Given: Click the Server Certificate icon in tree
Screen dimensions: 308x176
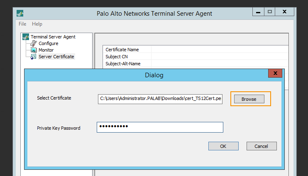Looking at the screenshot, I should pyautogui.click(x=33, y=57).
